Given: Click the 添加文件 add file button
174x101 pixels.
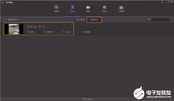Looking at the screenshot, I should (11, 20).
